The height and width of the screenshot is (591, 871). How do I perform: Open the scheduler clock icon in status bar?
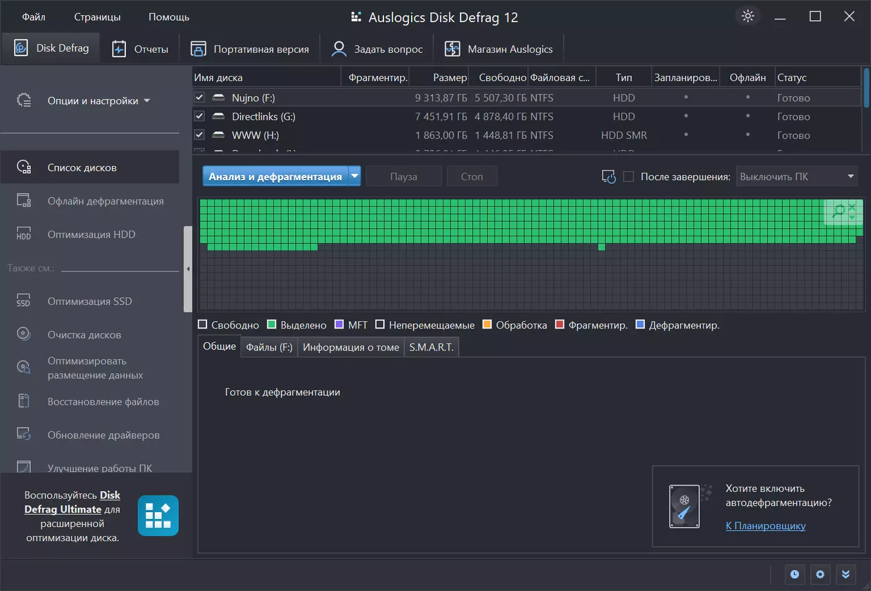coord(794,574)
